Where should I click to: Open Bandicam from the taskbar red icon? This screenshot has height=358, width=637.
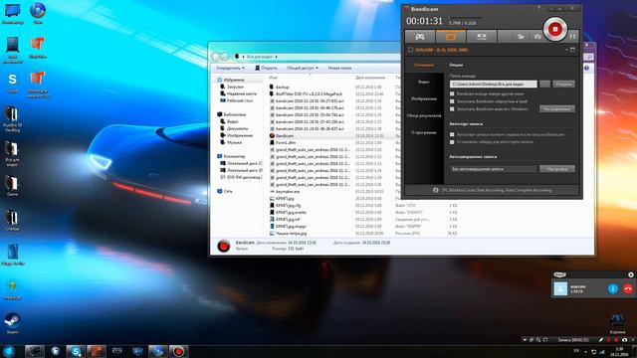tap(178, 351)
